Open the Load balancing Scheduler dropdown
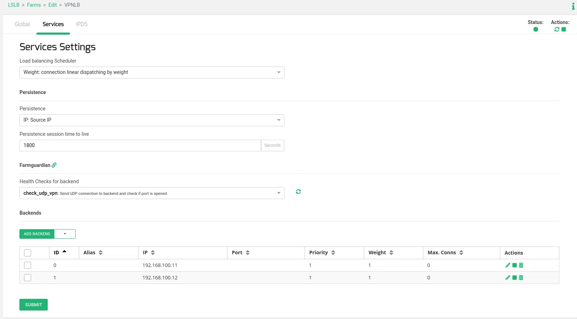 point(152,72)
